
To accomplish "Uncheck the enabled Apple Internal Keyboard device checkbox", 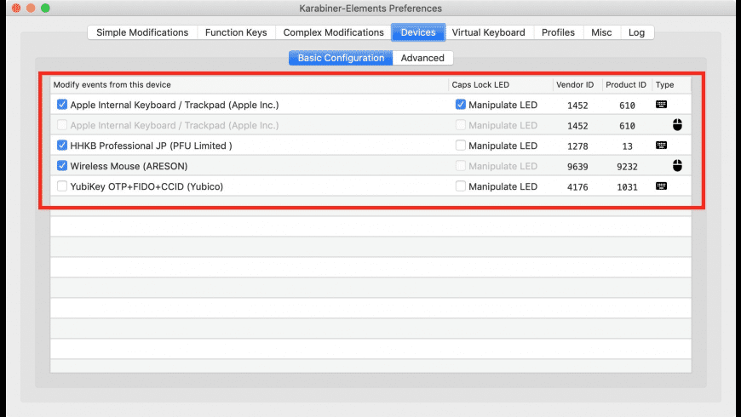I will (62, 105).
